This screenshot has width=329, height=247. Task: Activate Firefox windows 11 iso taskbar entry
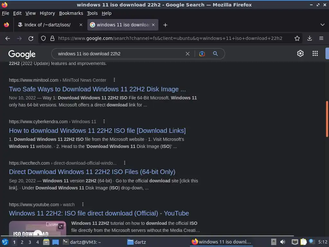coord(221,242)
